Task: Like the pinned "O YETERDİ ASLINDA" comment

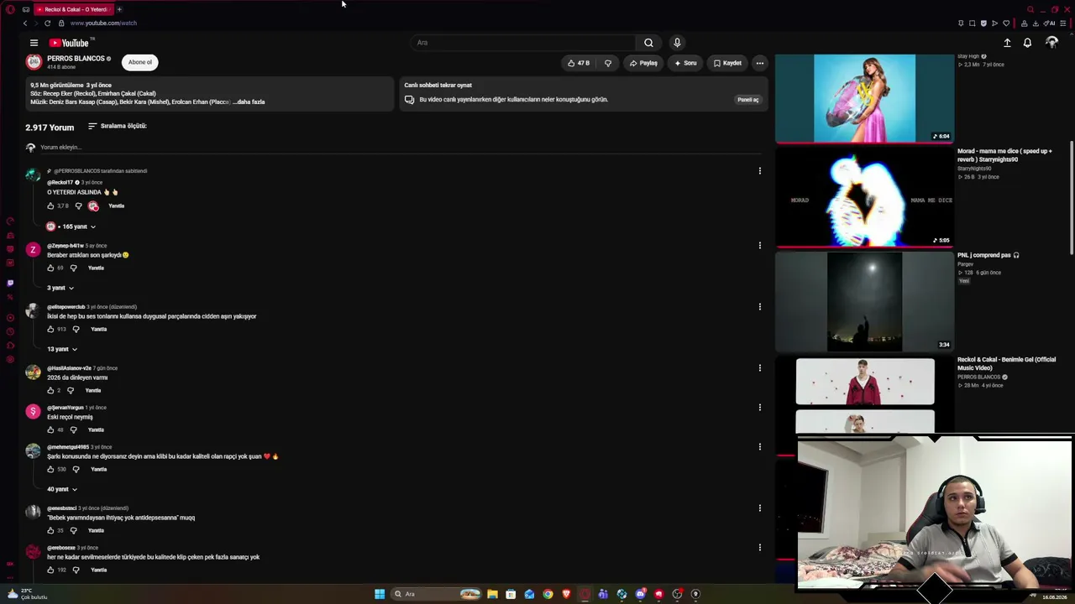Action: point(50,206)
